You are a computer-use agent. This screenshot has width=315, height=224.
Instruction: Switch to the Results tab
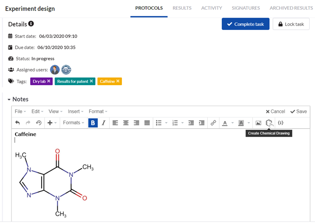[182, 8]
